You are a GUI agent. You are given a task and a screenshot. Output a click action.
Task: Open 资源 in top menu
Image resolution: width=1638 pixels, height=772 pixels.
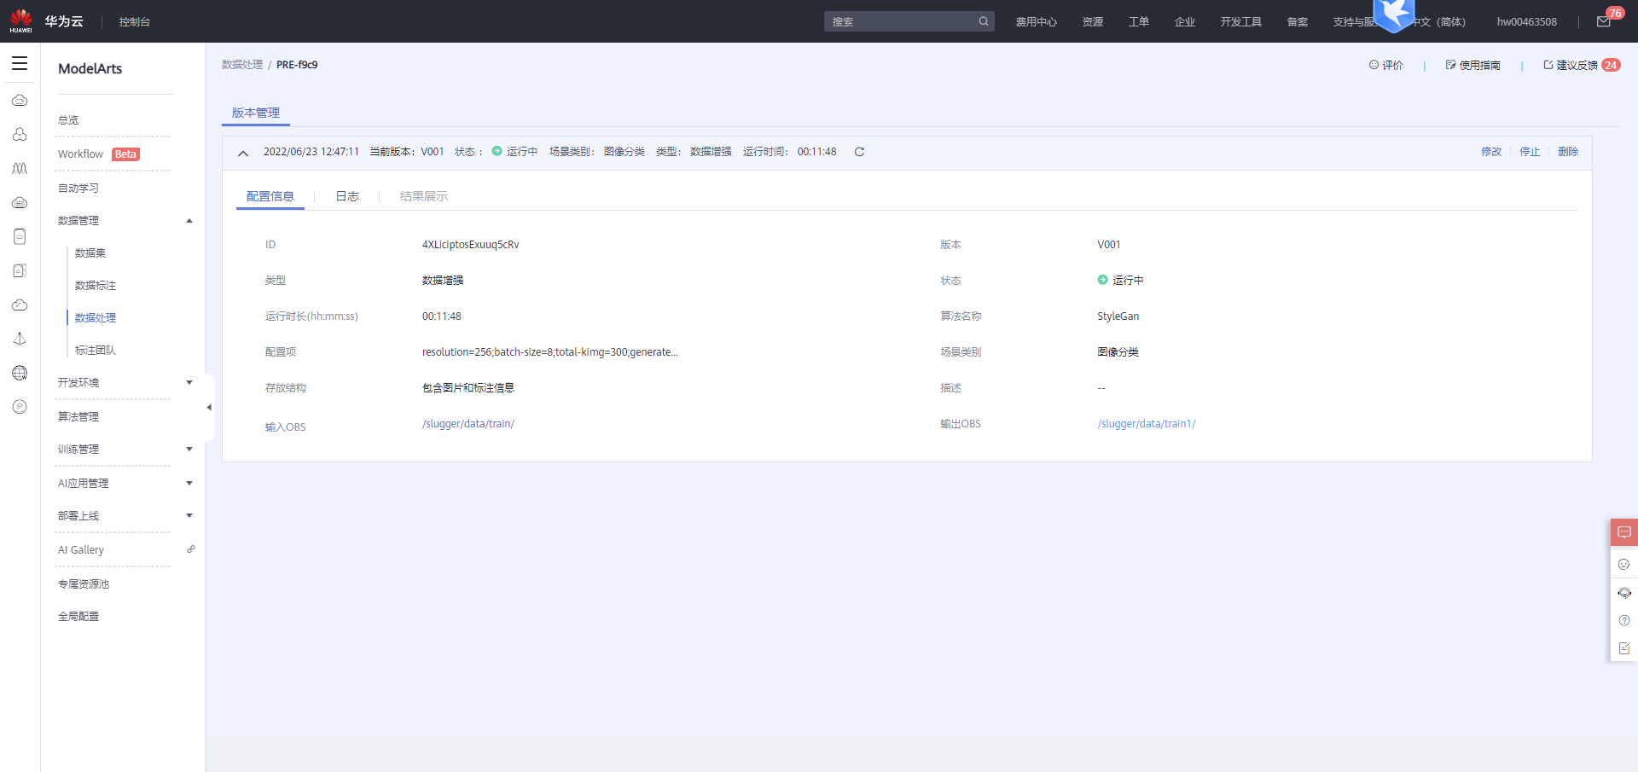tap(1093, 22)
